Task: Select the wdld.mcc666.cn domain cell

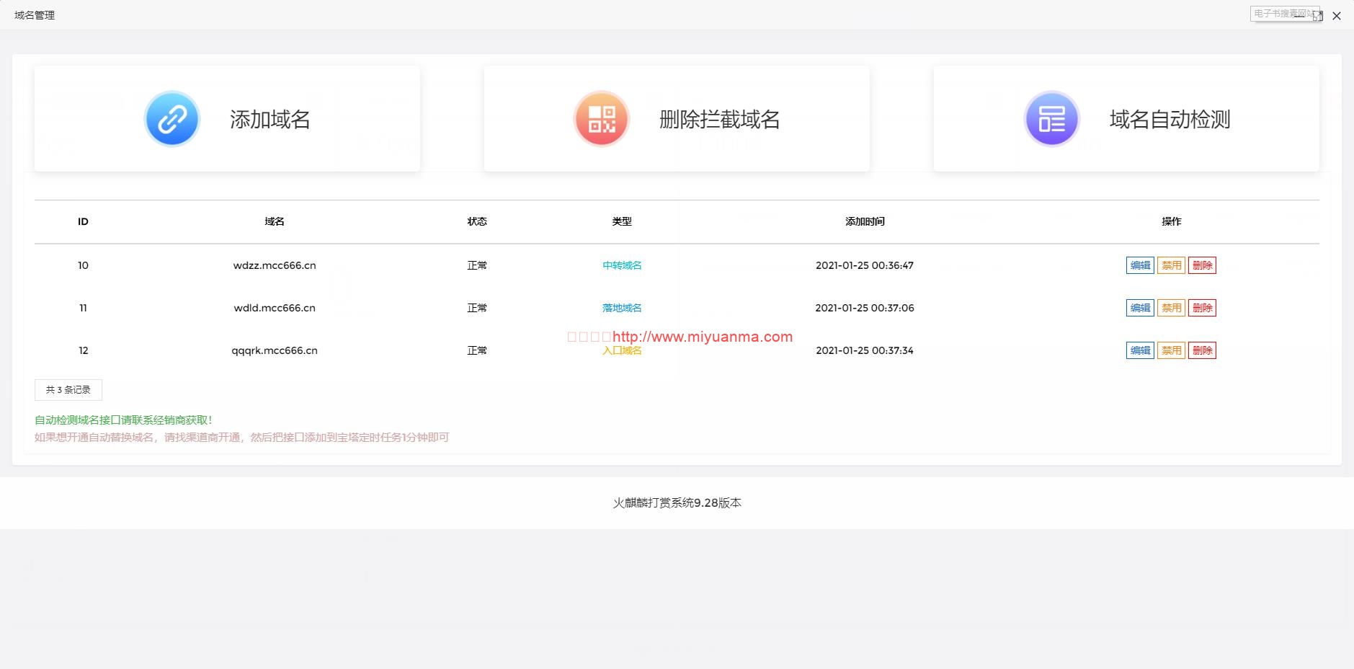Action: click(275, 308)
